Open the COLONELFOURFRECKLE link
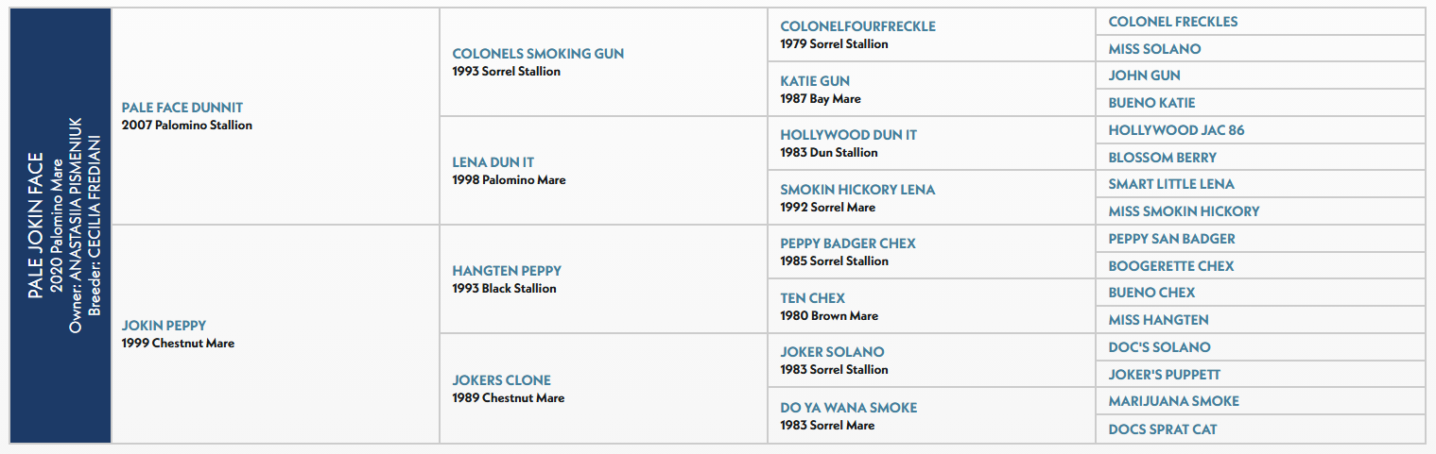The width and height of the screenshot is (1436, 454). click(x=857, y=26)
